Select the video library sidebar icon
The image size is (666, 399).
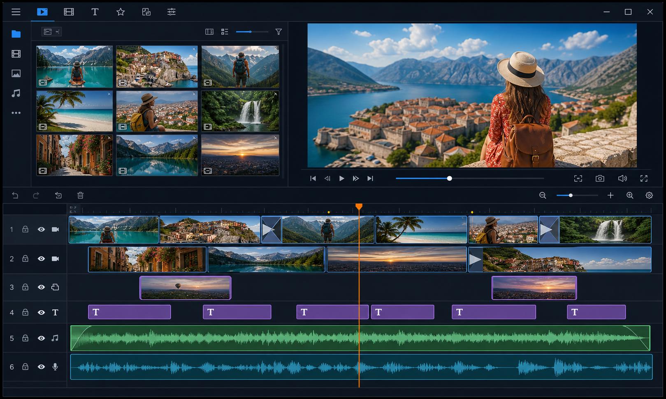point(16,54)
